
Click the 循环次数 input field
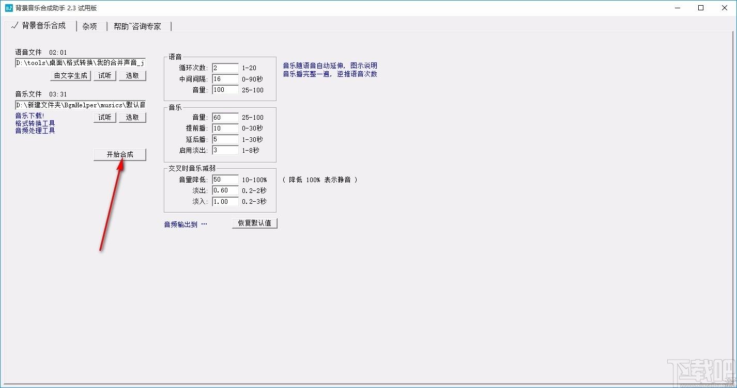coord(225,68)
